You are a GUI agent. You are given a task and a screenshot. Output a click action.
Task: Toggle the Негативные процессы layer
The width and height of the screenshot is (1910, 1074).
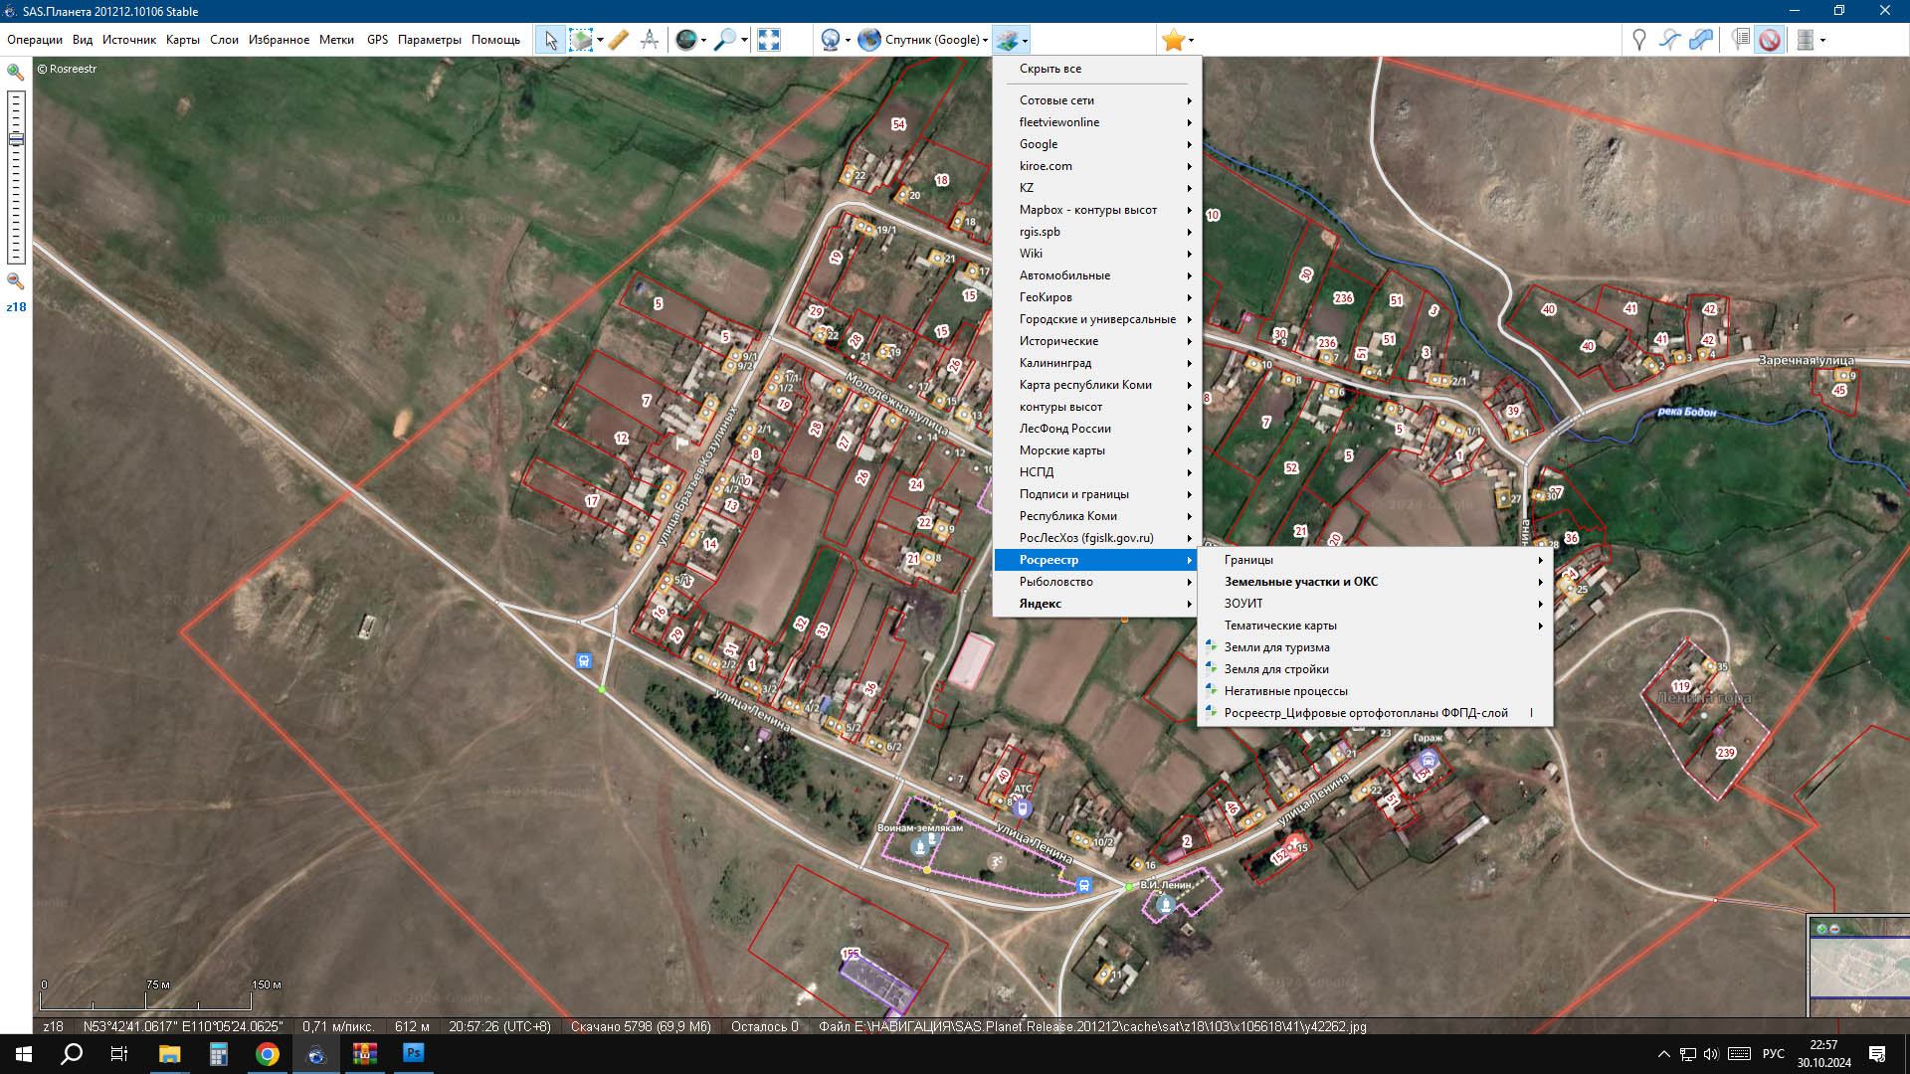pyautogui.click(x=1285, y=691)
